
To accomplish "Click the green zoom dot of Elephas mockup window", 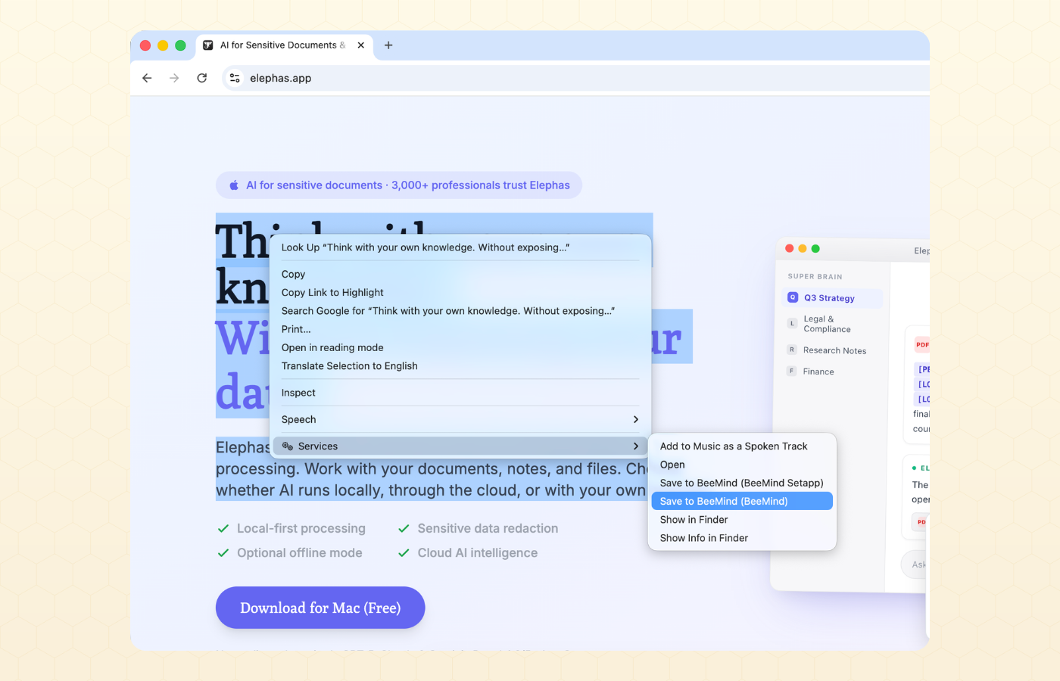I will pyautogui.click(x=815, y=248).
